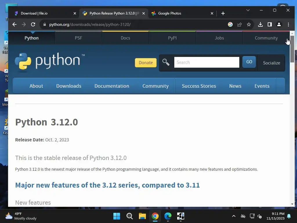This screenshot has width=297, height=223.
Task: Open Microsoft Edge from the taskbar
Action: (168, 216)
